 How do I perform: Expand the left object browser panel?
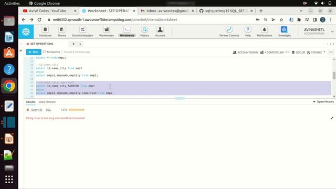coord(21,50)
